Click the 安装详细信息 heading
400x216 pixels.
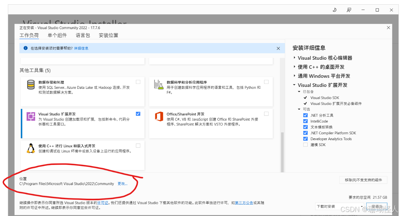[309, 48]
